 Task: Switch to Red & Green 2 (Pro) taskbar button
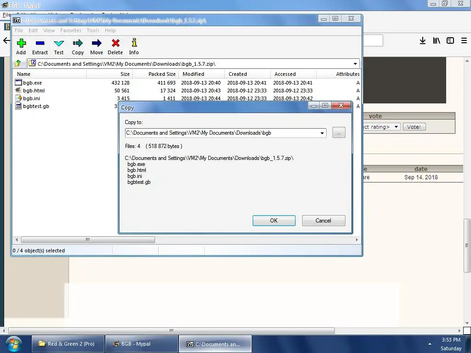click(68, 344)
